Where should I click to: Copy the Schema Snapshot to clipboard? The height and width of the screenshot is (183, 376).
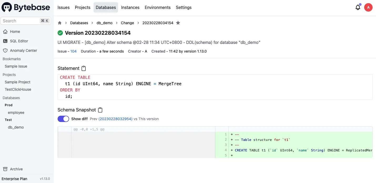[x=100, y=110]
